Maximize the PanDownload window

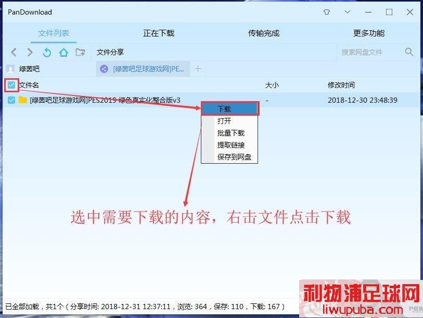[389, 12]
